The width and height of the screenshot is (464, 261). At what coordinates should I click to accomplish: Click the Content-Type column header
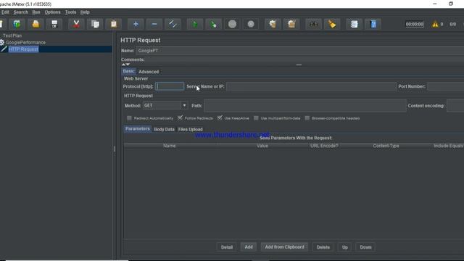click(x=386, y=146)
